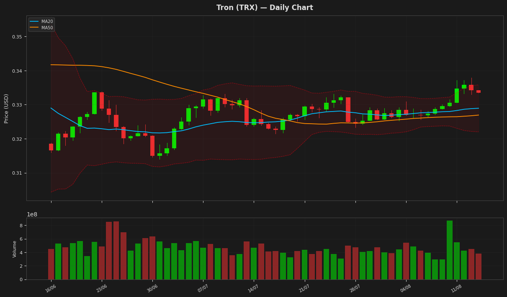Click the tall green candle before 23/06

pyautogui.click(x=95, y=103)
